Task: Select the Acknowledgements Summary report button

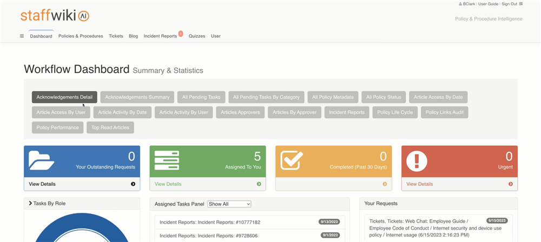Action: 137,97
